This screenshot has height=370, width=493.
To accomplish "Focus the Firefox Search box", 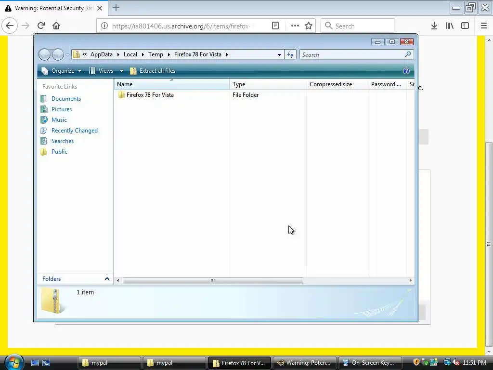I will click(357, 26).
